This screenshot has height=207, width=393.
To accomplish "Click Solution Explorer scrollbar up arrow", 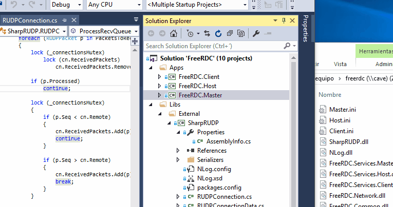I will click(x=293, y=58).
